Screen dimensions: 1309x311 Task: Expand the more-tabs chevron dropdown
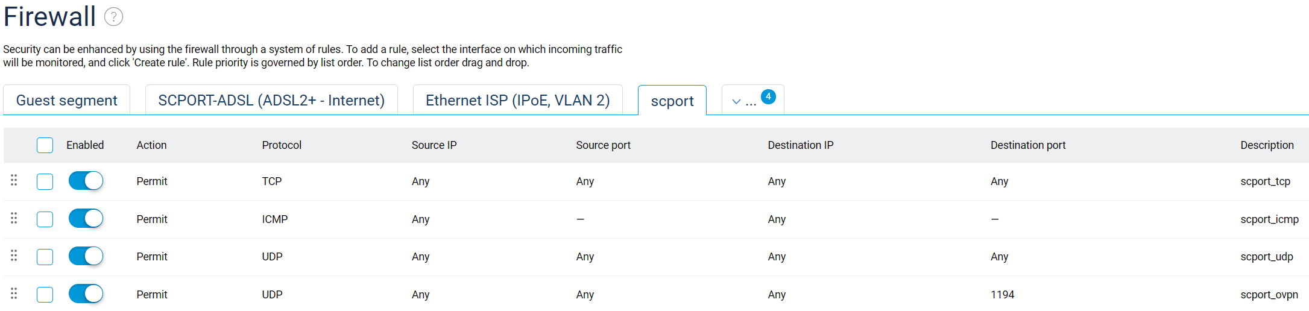[736, 102]
